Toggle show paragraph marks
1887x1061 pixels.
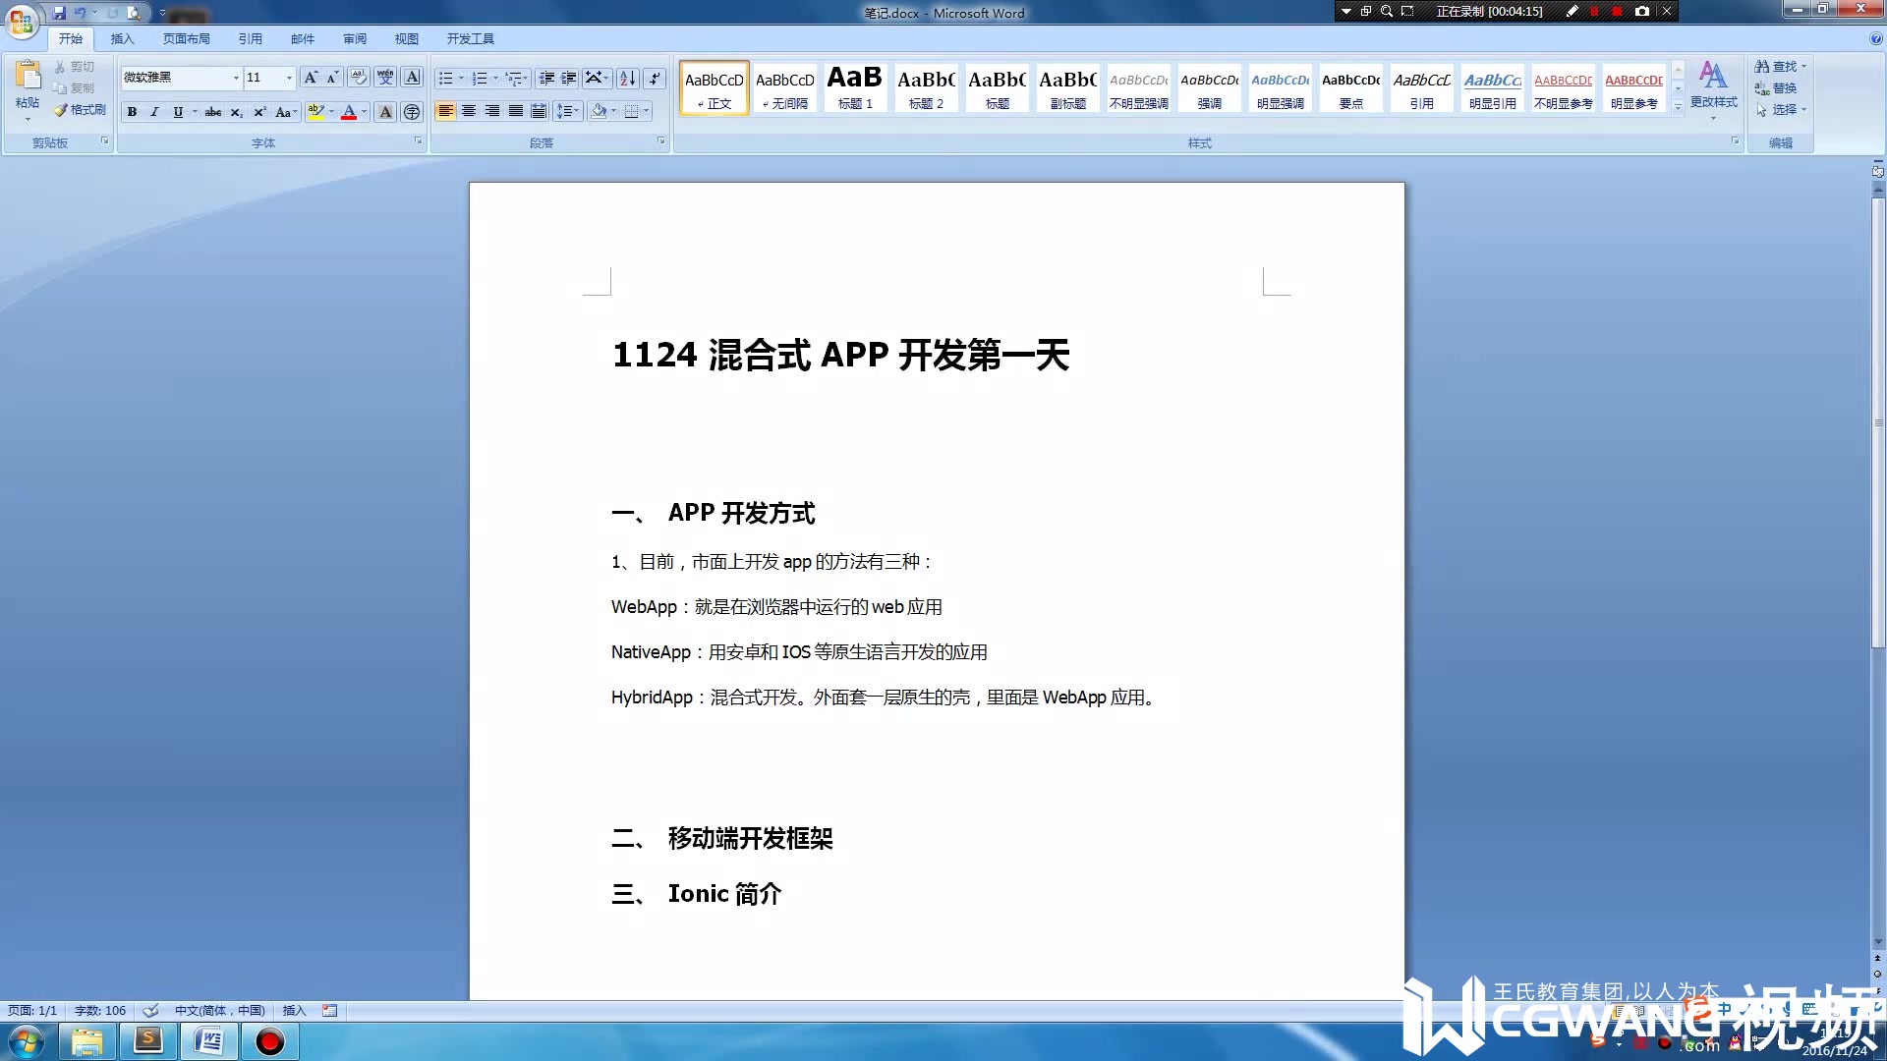coord(654,78)
